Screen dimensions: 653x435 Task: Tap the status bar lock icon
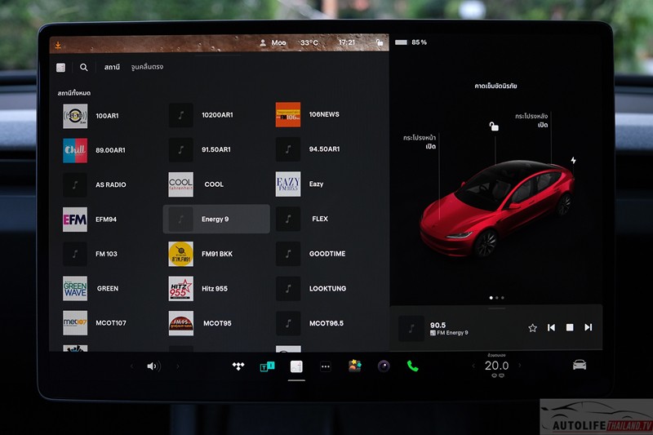coord(379,42)
